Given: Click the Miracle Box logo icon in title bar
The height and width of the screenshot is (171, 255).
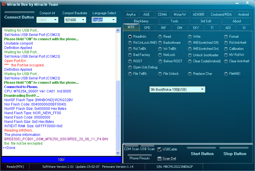Looking at the screenshot, I should (x=3, y=4).
